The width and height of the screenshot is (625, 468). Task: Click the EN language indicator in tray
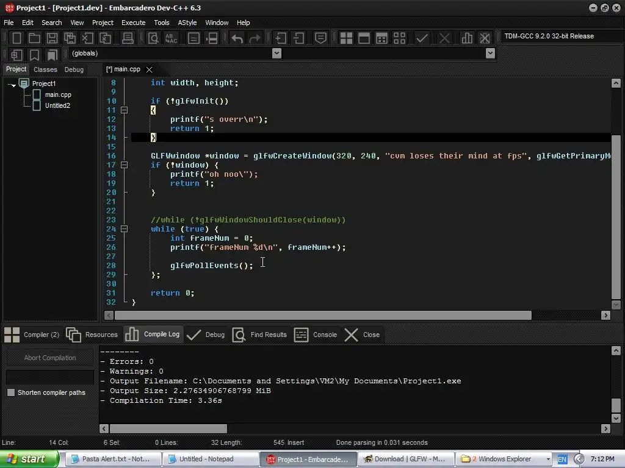pyautogui.click(x=562, y=459)
